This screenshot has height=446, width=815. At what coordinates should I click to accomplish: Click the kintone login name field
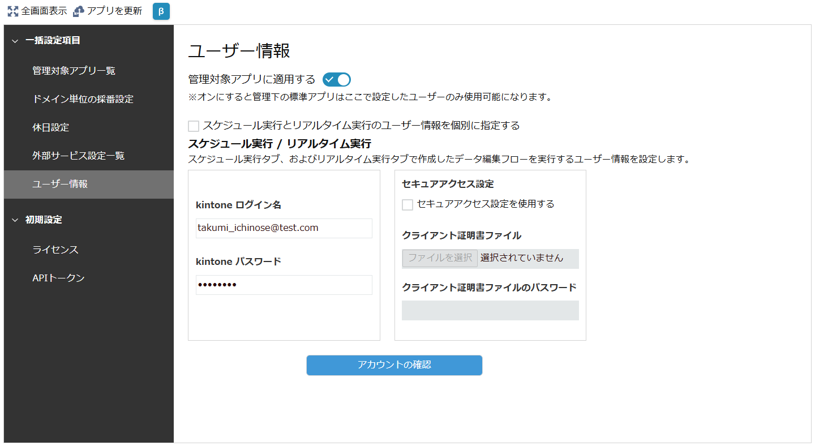click(x=284, y=228)
